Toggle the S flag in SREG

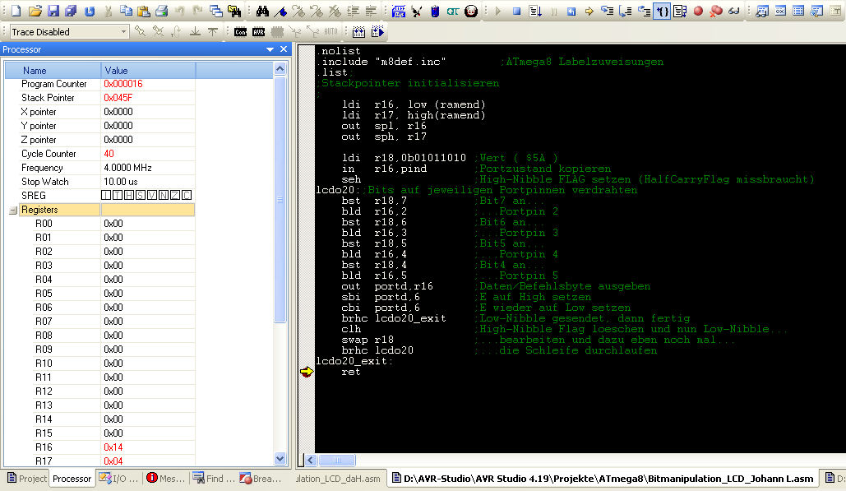pyautogui.click(x=141, y=195)
